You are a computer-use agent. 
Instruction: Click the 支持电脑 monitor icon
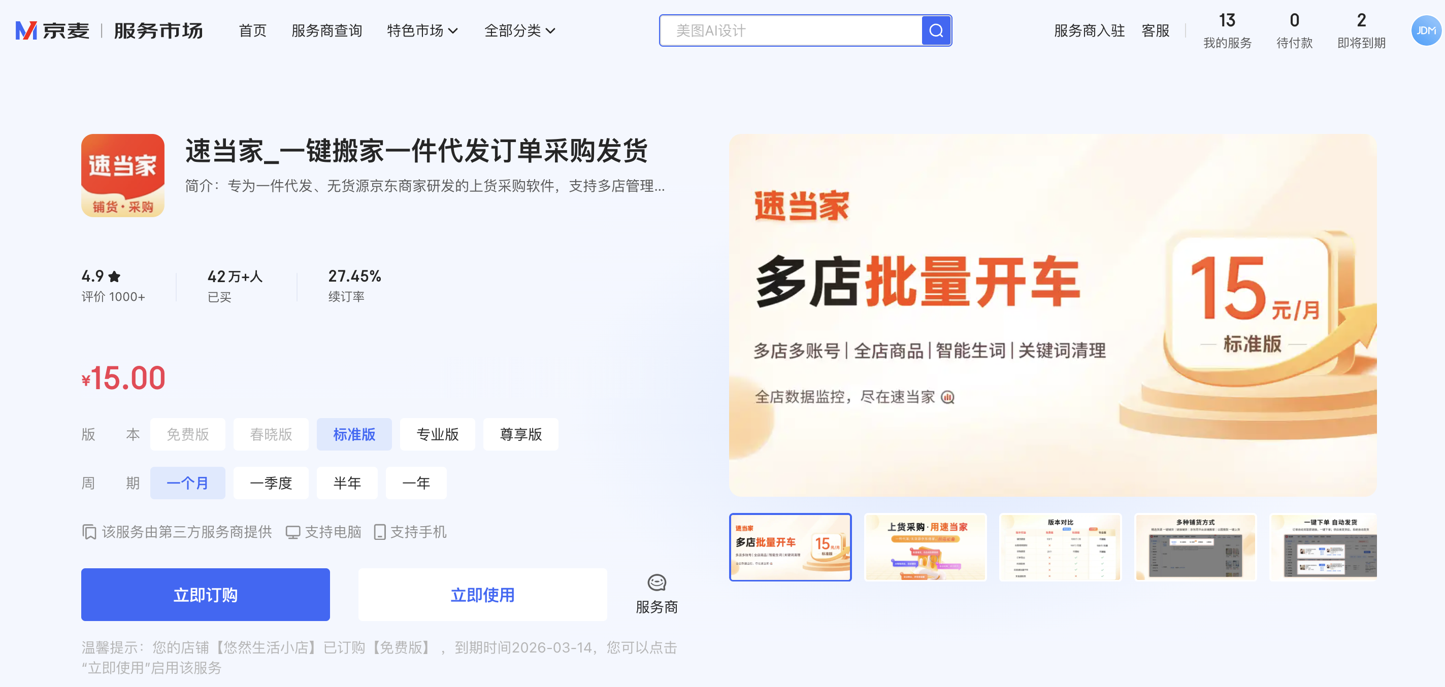coord(292,532)
